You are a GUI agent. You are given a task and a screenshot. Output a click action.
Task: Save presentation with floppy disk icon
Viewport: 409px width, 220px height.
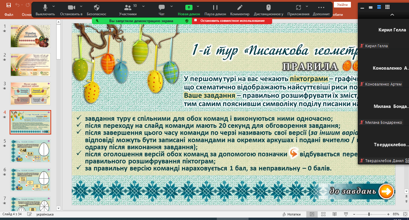click(x=8, y=5)
